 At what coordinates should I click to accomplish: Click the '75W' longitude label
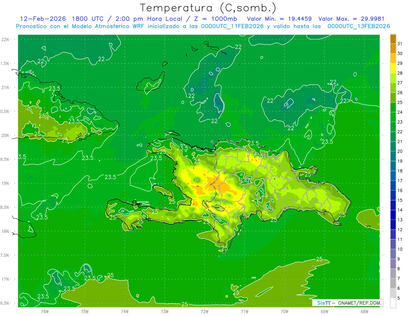85,311
